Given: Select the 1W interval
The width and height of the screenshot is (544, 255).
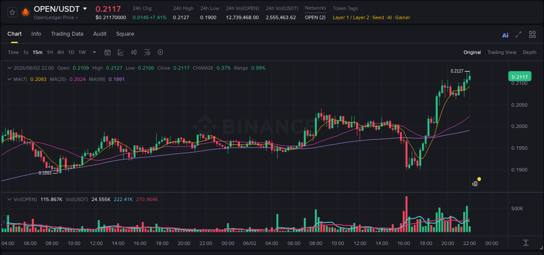Looking at the screenshot, I should (82, 52).
